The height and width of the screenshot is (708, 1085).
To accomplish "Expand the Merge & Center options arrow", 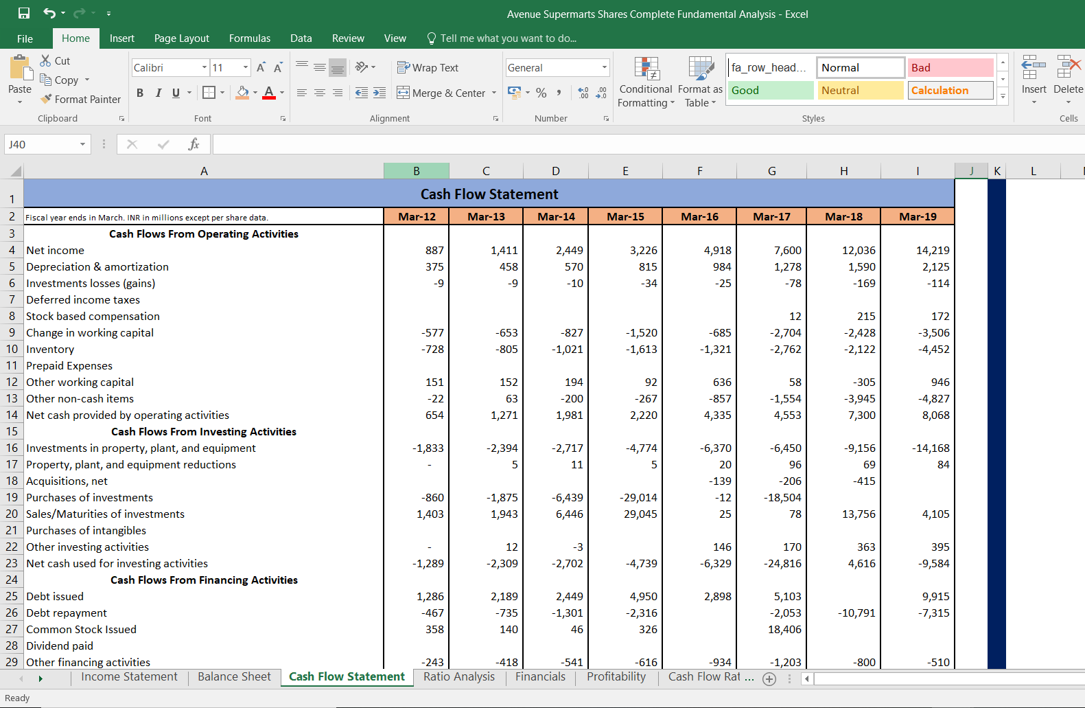I will (x=494, y=93).
